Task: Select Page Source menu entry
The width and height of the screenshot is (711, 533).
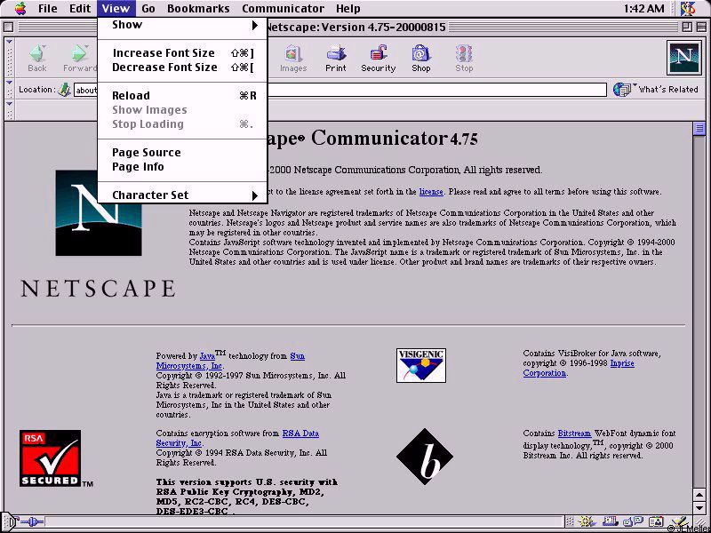Action: coord(183,153)
